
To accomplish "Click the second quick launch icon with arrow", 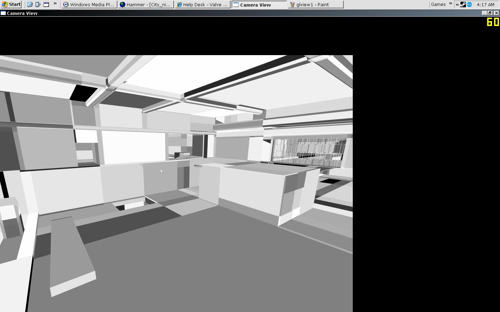I will tap(38, 5).
